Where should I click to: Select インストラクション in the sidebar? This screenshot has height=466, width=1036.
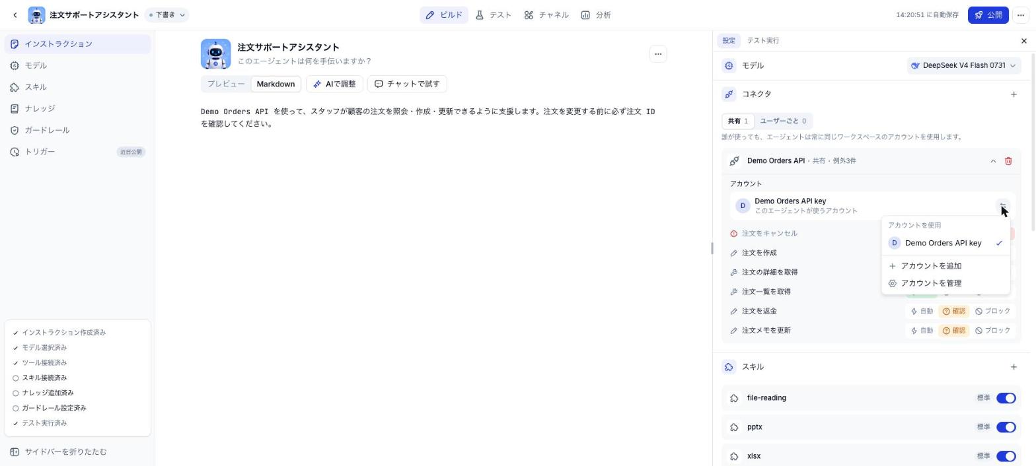[x=77, y=44]
